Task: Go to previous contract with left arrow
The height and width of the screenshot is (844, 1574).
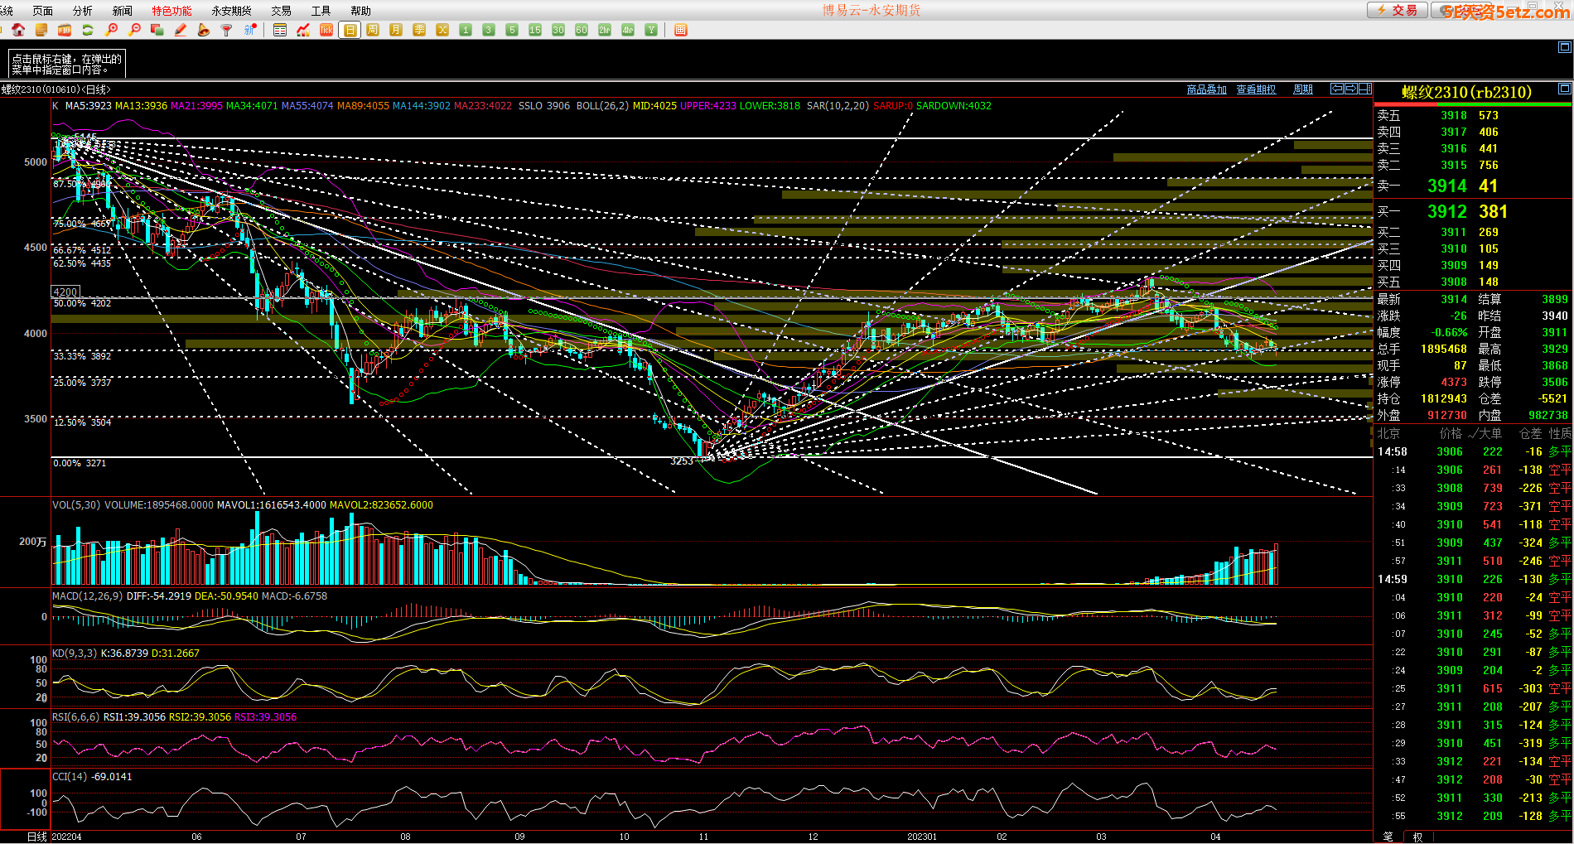Action: (1337, 89)
